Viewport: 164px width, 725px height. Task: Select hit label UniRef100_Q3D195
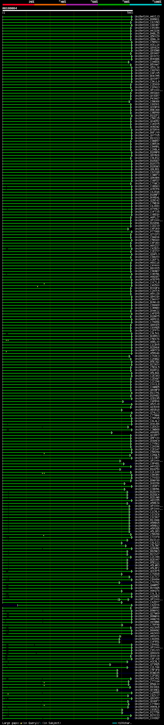[147, 399]
